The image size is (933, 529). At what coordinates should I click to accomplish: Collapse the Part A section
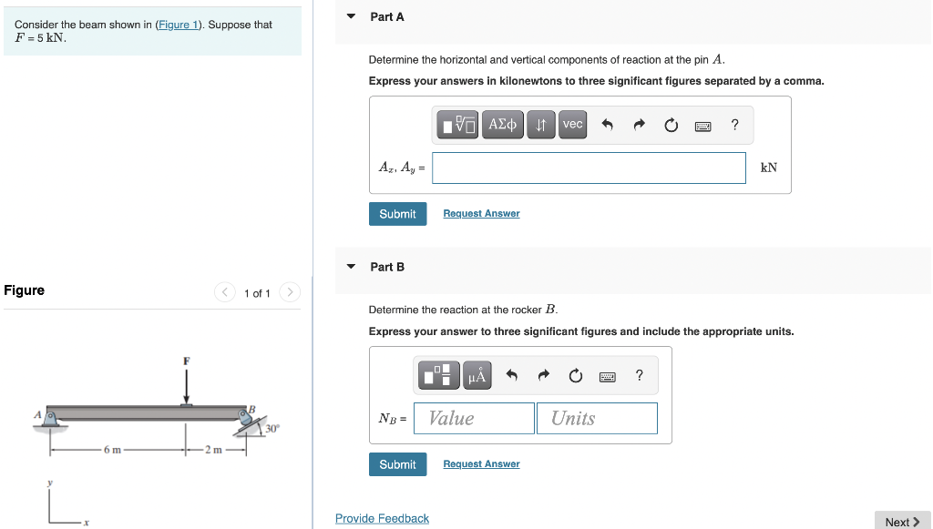(x=351, y=16)
